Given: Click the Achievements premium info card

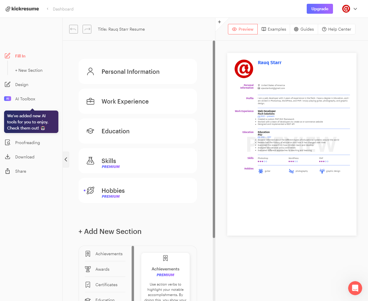Looking at the screenshot, I should [x=165, y=277].
